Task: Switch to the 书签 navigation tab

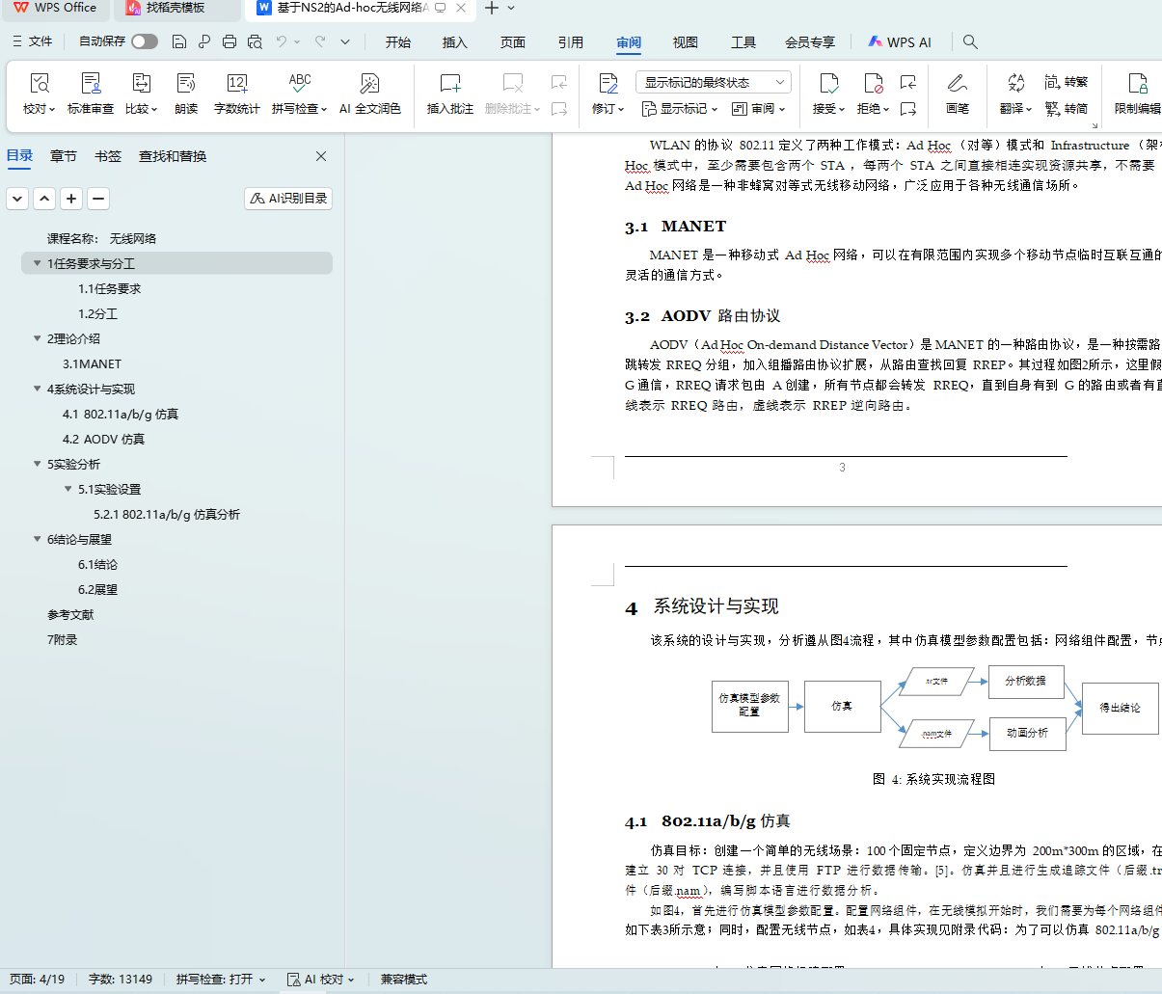Action: (x=108, y=156)
